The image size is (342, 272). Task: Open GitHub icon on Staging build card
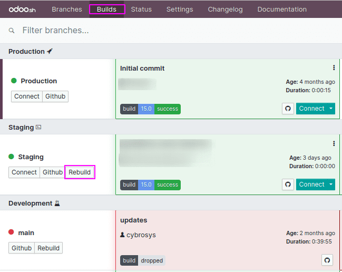click(288, 184)
